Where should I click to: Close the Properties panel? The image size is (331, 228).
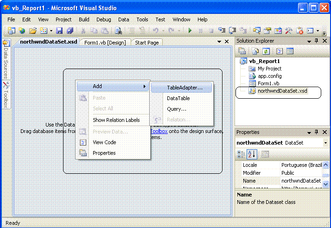pos(325,132)
